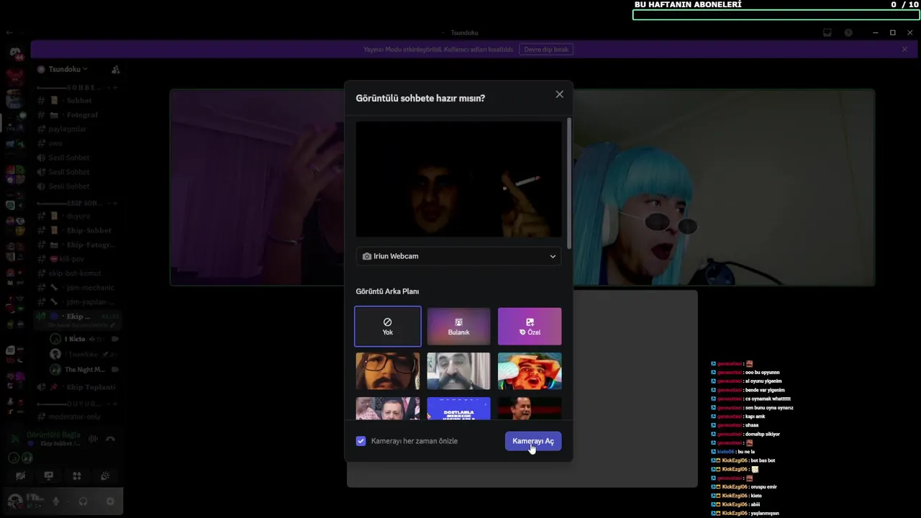Open the activities launcher icon
The width and height of the screenshot is (921, 518).
(77, 476)
